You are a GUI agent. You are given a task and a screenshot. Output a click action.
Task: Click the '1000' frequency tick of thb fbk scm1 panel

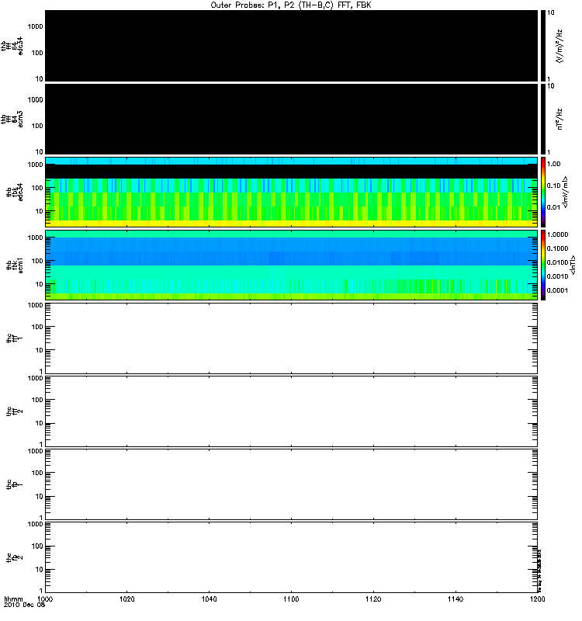click(x=35, y=238)
